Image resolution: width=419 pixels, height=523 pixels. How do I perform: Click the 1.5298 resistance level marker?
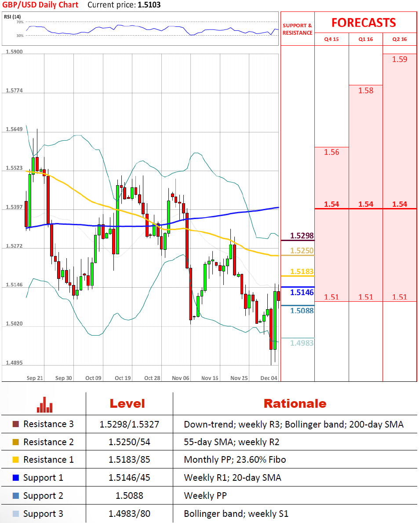[302, 236]
